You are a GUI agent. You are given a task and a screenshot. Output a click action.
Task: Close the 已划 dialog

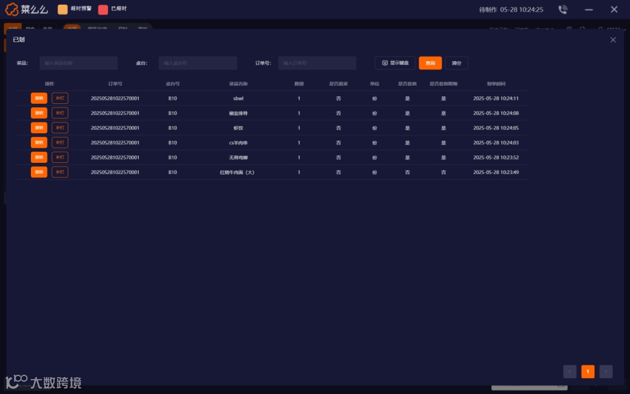(x=612, y=40)
